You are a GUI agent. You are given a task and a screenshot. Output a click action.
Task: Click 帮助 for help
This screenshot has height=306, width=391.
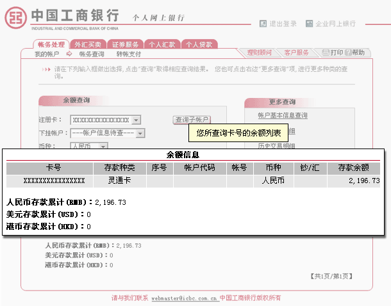358,52
